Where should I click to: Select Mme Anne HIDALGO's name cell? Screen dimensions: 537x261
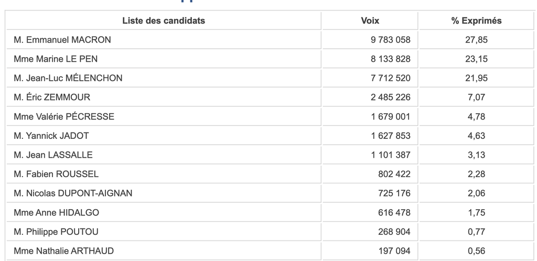tap(164, 212)
